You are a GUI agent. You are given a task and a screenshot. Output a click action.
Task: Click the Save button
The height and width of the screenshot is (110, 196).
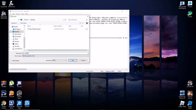click(x=73, y=61)
